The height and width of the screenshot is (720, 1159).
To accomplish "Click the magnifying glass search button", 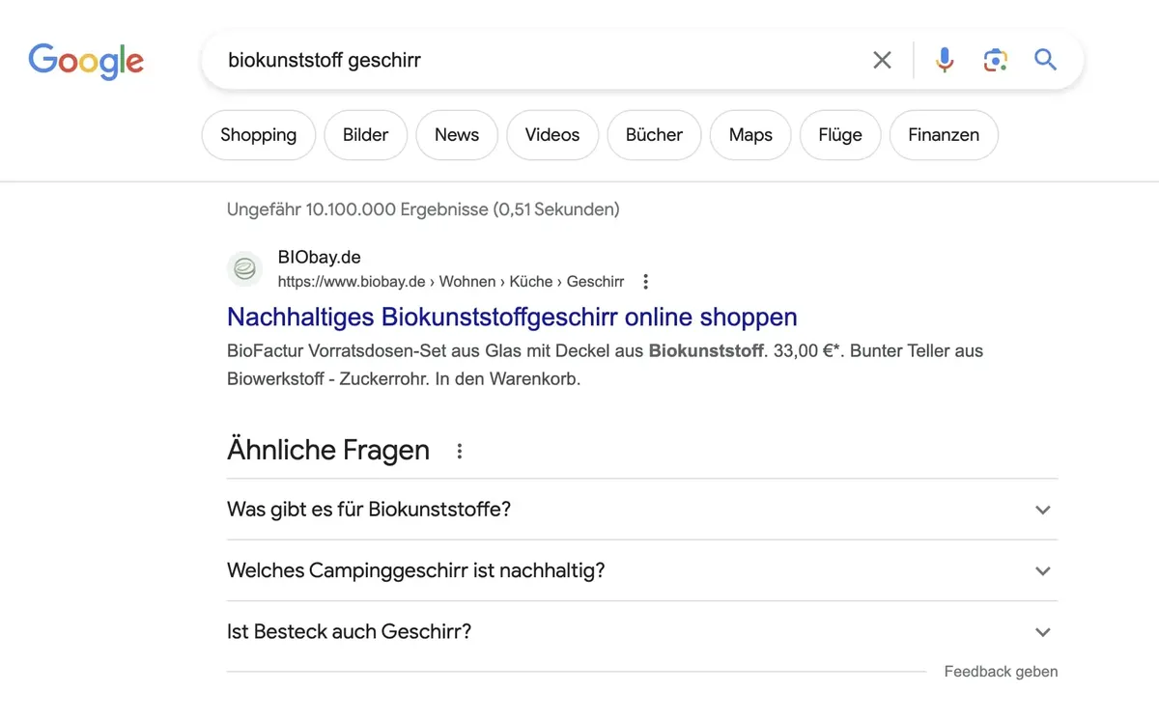I will 1046,60.
